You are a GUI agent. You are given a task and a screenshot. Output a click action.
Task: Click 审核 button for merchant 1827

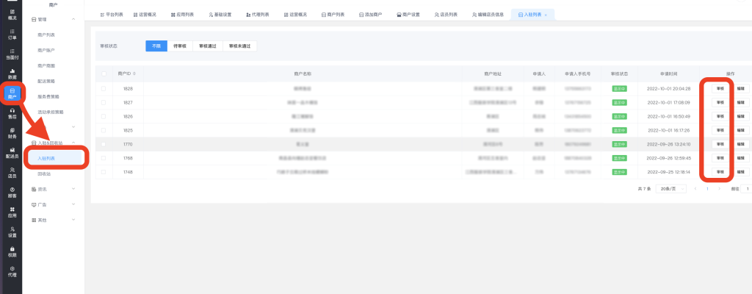click(x=719, y=102)
